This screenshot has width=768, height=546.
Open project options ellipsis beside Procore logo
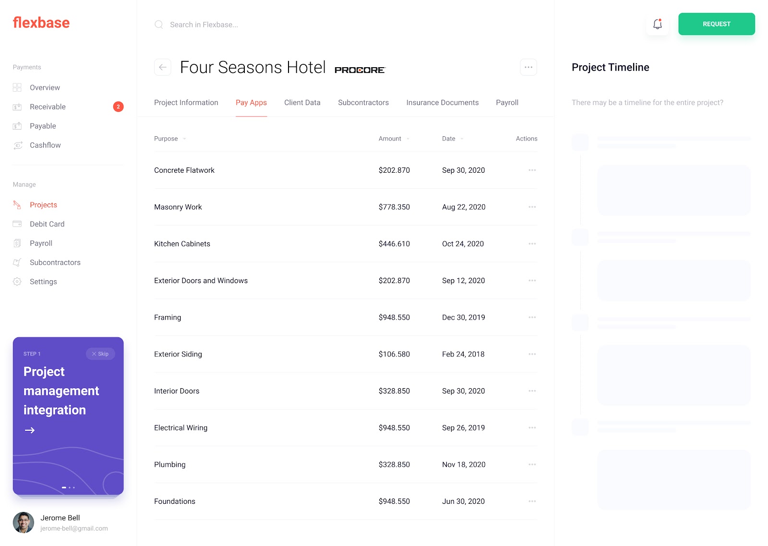pyautogui.click(x=528, y=67)
